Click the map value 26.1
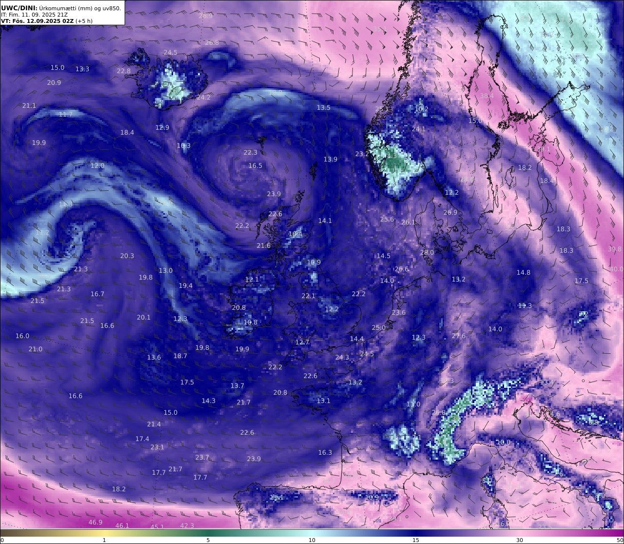 [x=409, y=222]
